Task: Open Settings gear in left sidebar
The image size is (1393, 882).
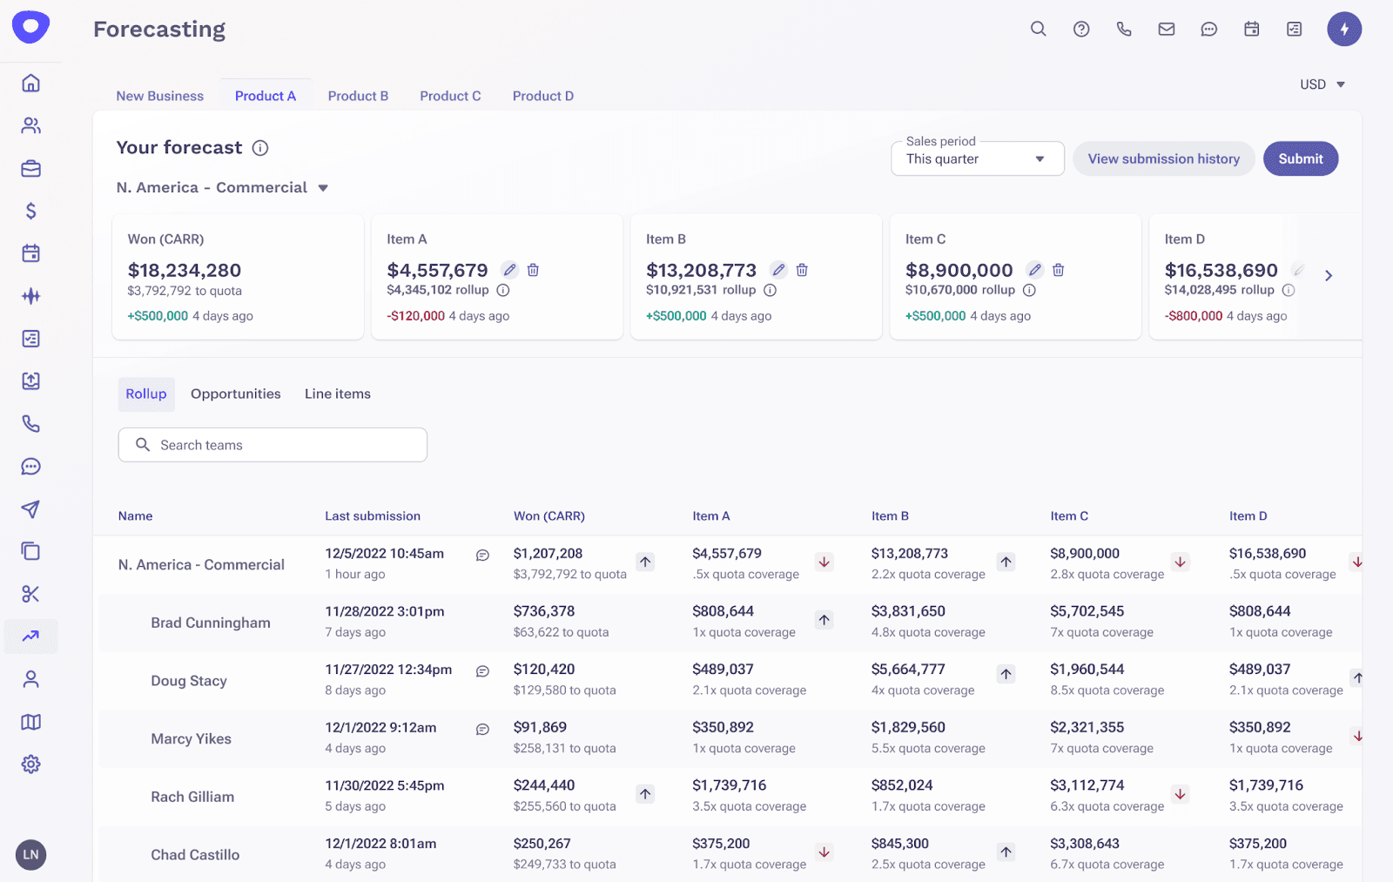Action: tap(31, 764)
